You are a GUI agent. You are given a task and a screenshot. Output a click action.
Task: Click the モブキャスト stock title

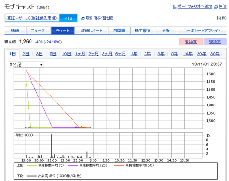point(20,7)
